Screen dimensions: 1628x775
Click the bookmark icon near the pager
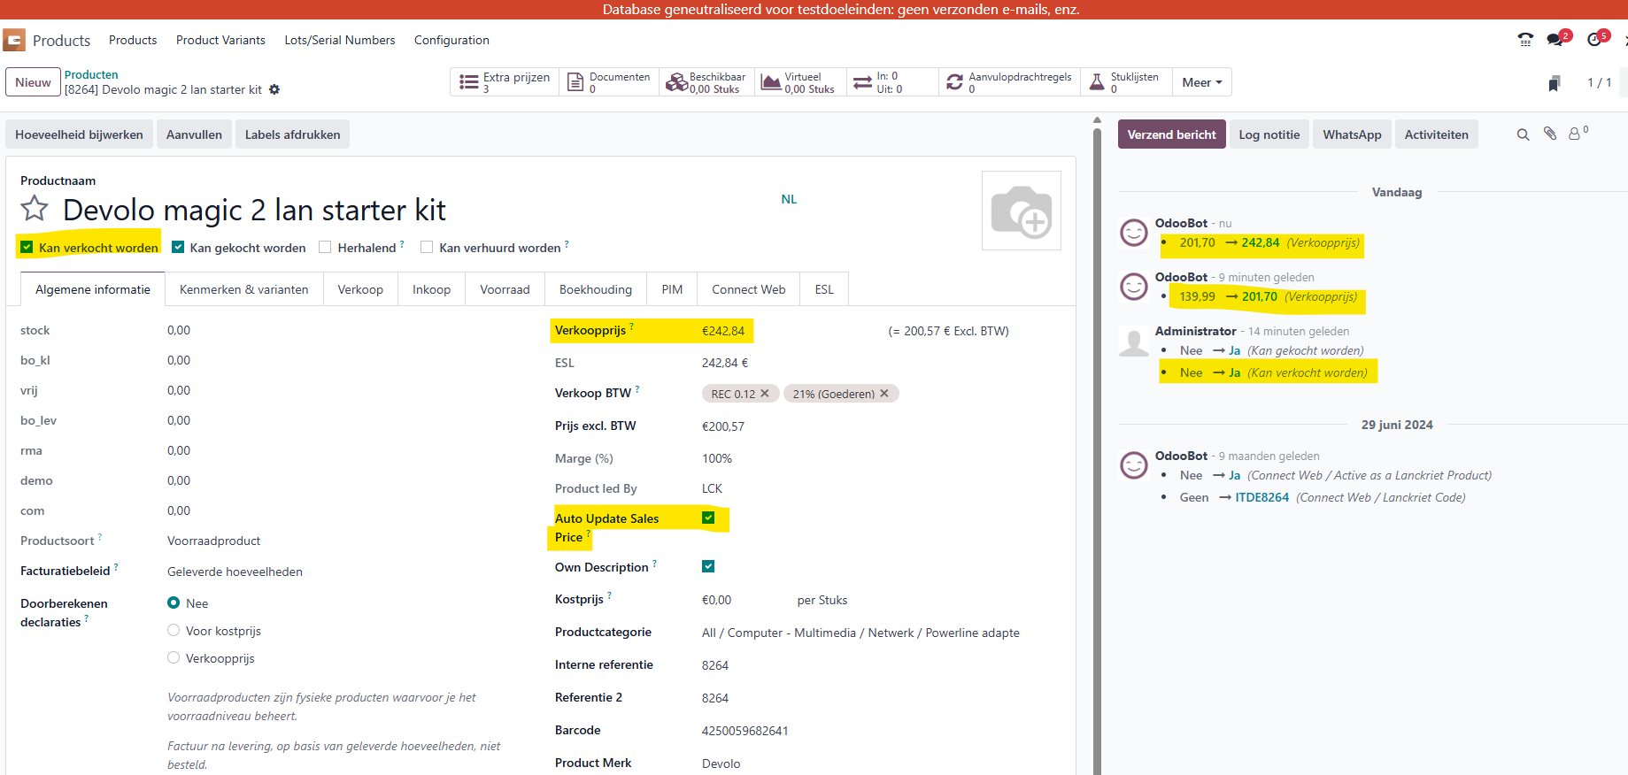point(1555,83)
